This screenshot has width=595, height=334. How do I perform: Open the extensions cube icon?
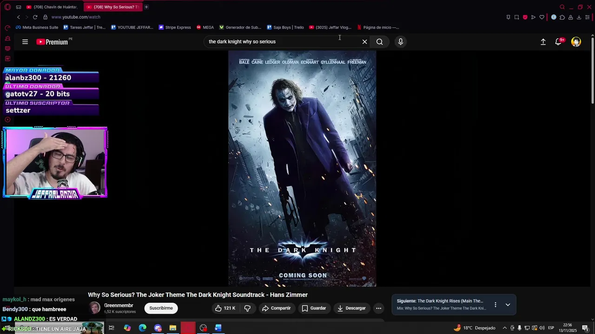coord(562,17)
